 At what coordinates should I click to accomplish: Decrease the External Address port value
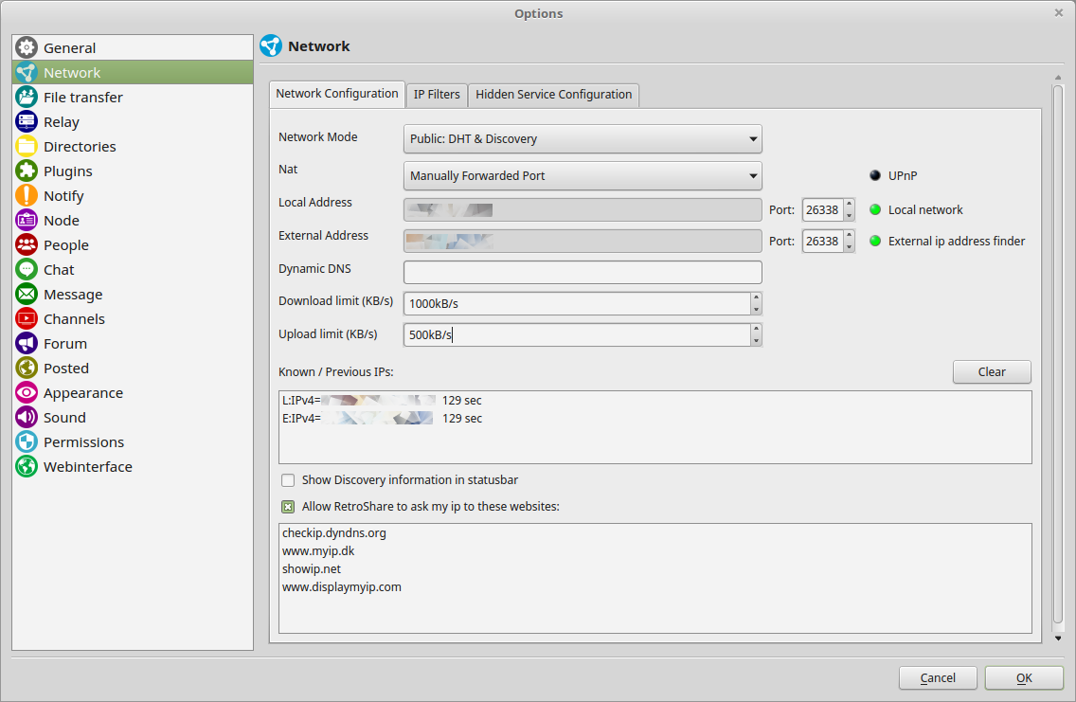849,247
